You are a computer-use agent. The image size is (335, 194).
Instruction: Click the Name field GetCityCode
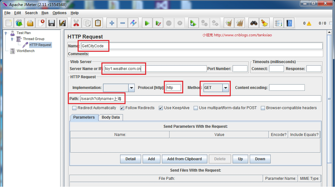(x=202, y=46)
